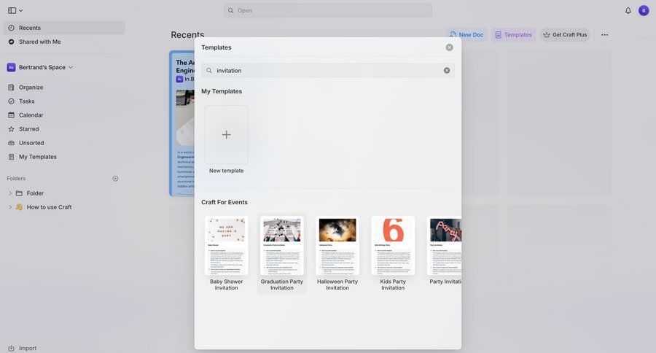Open Shared with Me
The width and height of the screenshot is (656, 353).
tap(40, 42)
